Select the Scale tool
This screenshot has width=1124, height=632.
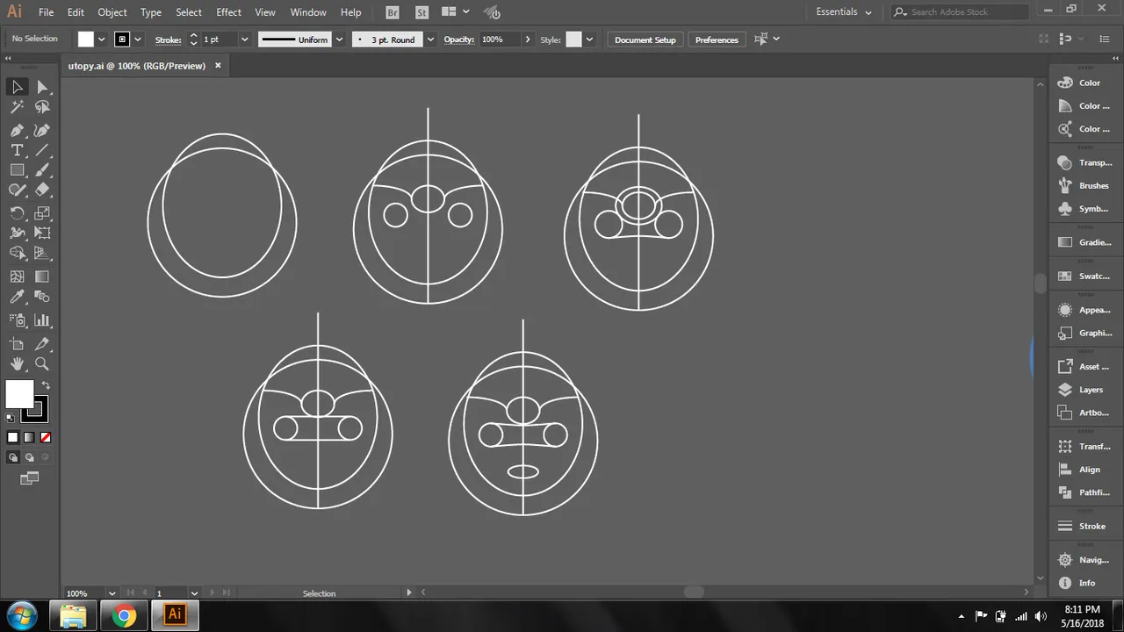tap(42, 213)
